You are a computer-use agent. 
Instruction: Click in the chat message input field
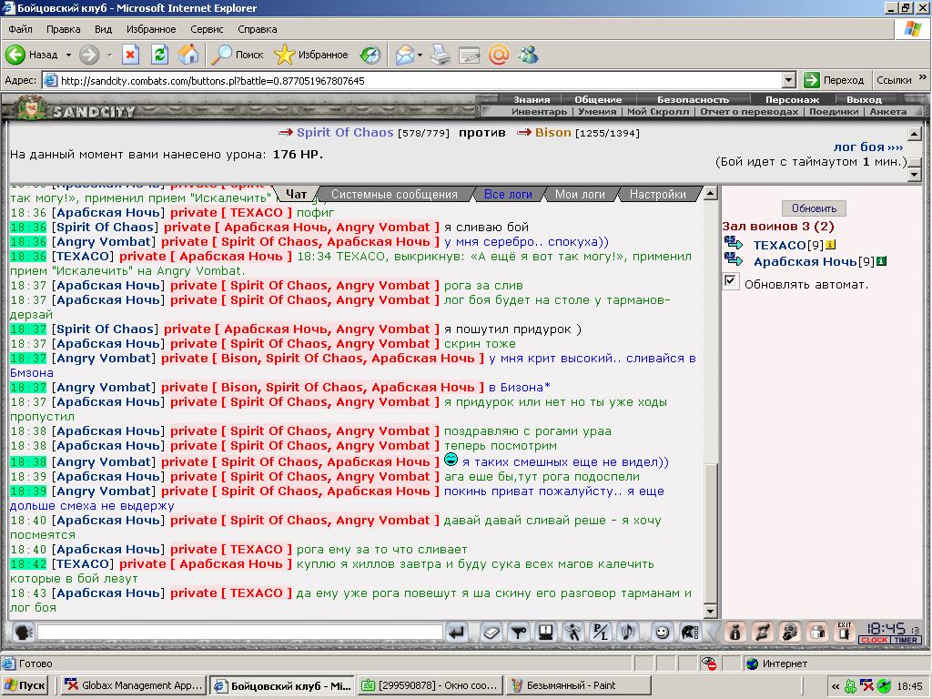tap(240, 633)
